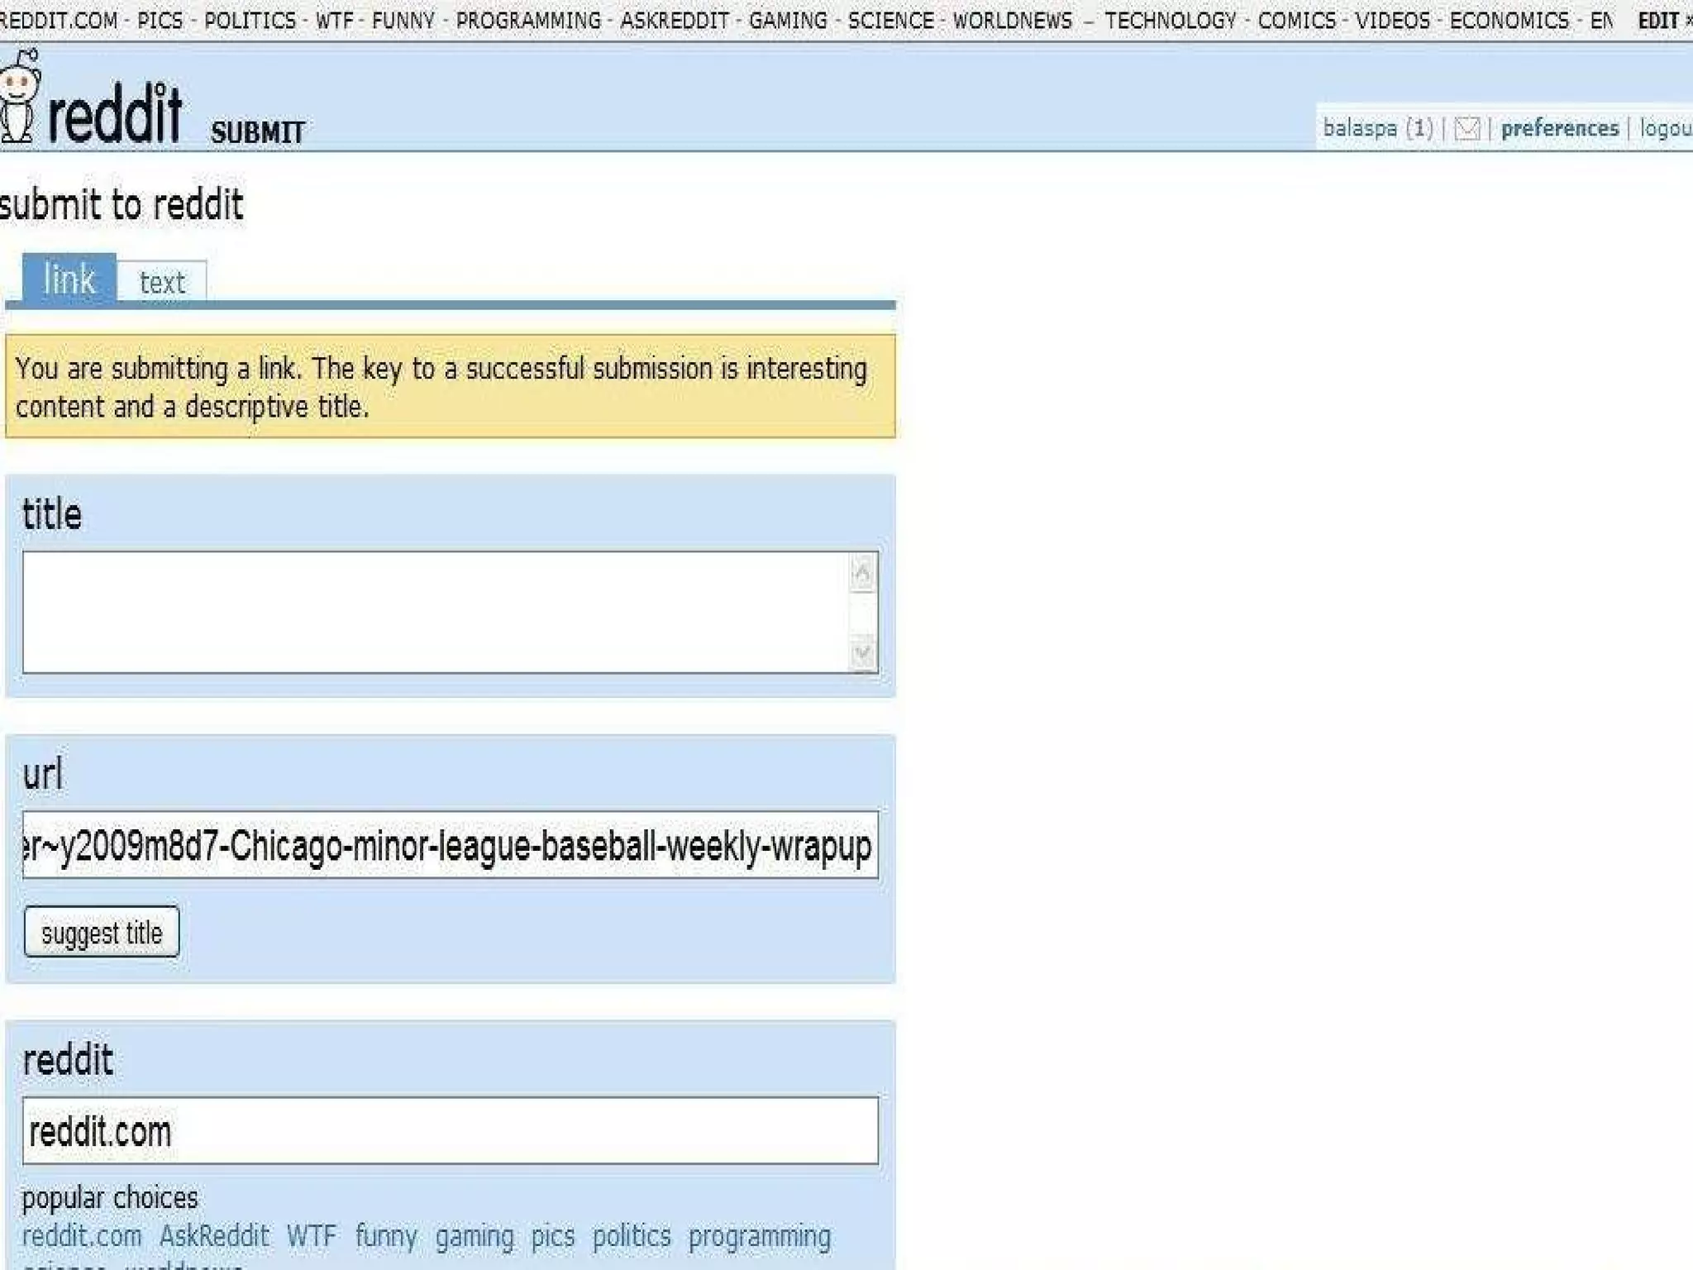Screen dimensions: 1693x1270
Task: Click the balaspa username link
Action: (1360, 129)
